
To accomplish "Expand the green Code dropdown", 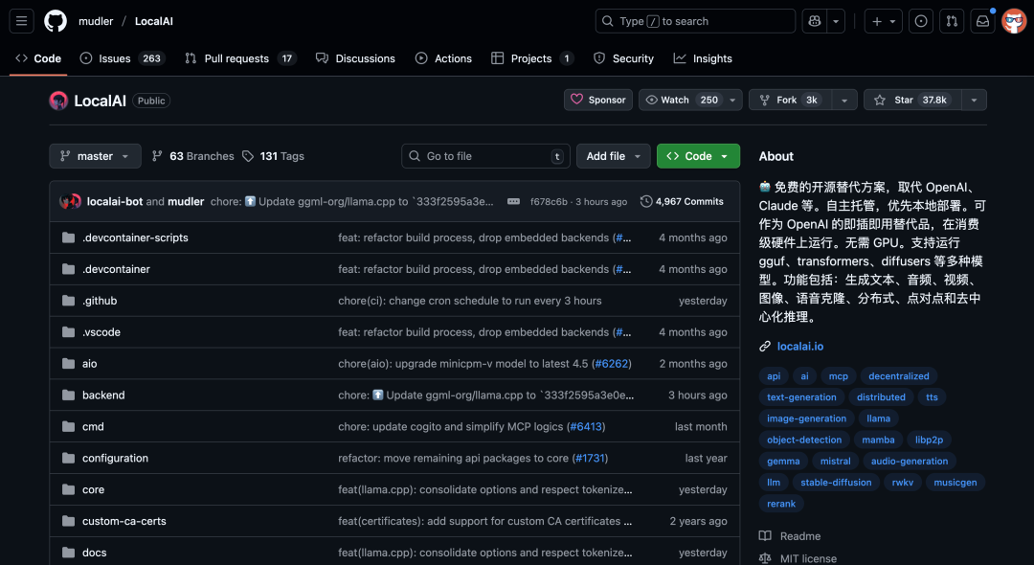I will click(698, 156).
